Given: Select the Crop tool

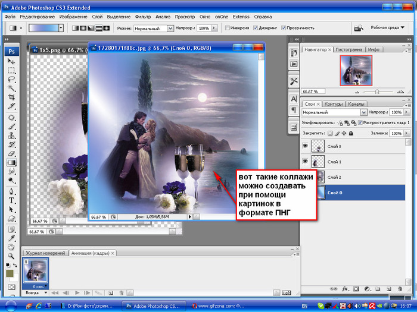Looking at the screenshot, I should (x=11, y=97).
